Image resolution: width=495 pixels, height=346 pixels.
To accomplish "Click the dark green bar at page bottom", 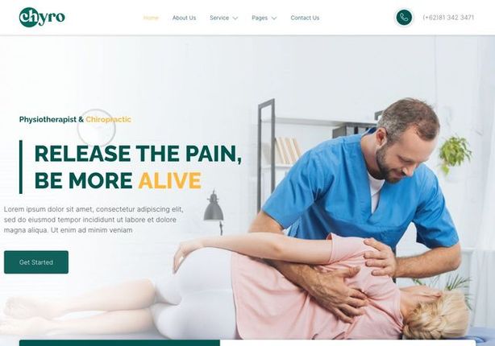I will point(119,343).
